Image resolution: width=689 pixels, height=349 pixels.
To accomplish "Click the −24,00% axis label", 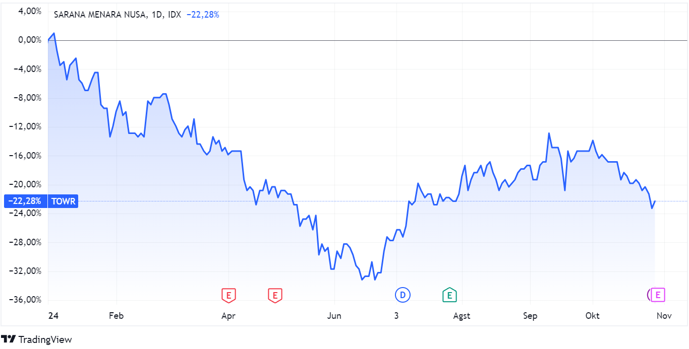I will [25, 213].
